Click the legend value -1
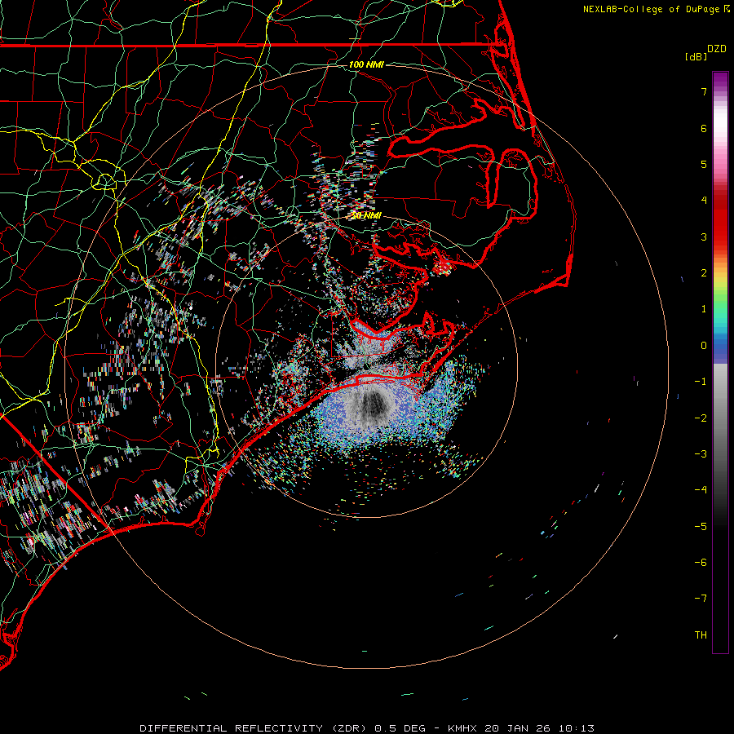734x734 pixels. (x=701, y=382)
